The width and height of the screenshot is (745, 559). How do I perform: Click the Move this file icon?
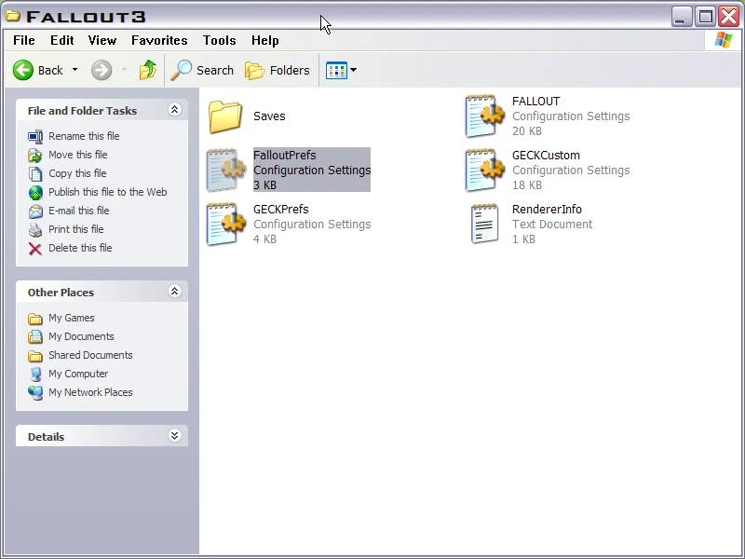(x=35, y=156)
